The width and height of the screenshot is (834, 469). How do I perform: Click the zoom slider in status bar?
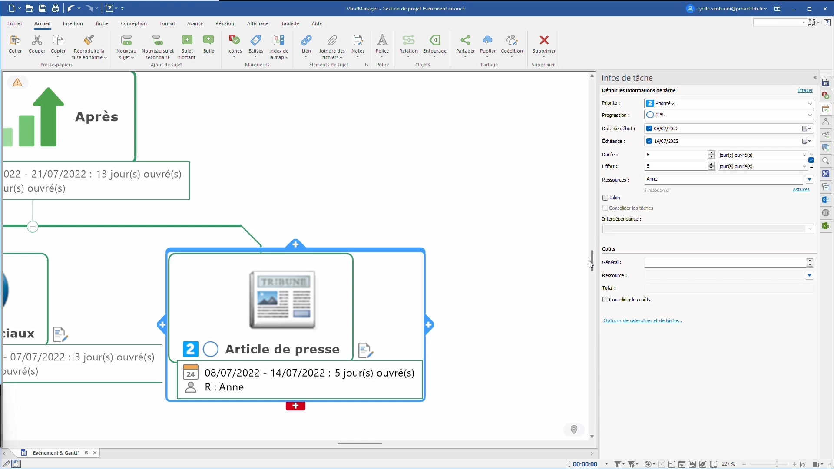pos(776,464)
